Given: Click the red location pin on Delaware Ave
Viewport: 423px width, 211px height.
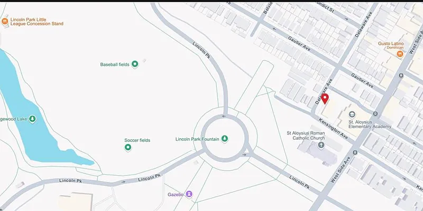Looking at the screenshot, I should 325,99.
